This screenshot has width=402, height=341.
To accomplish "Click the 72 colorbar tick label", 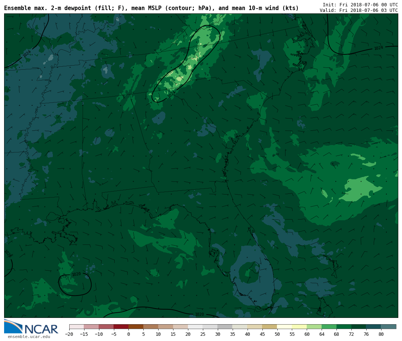I will click(x=351, y=334).
